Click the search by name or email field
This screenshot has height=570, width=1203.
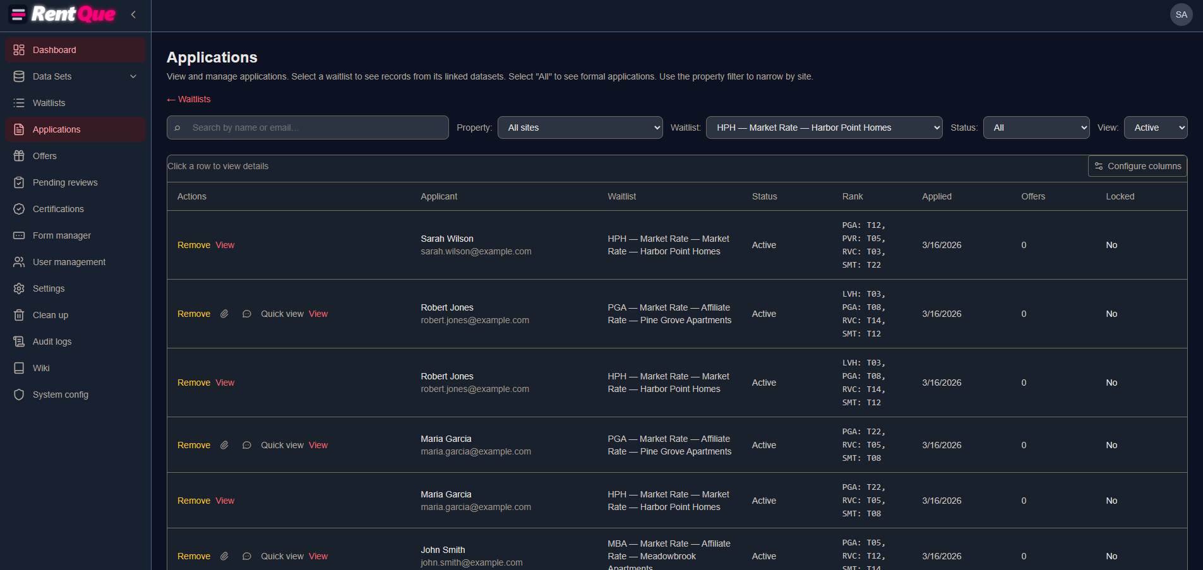308,128
